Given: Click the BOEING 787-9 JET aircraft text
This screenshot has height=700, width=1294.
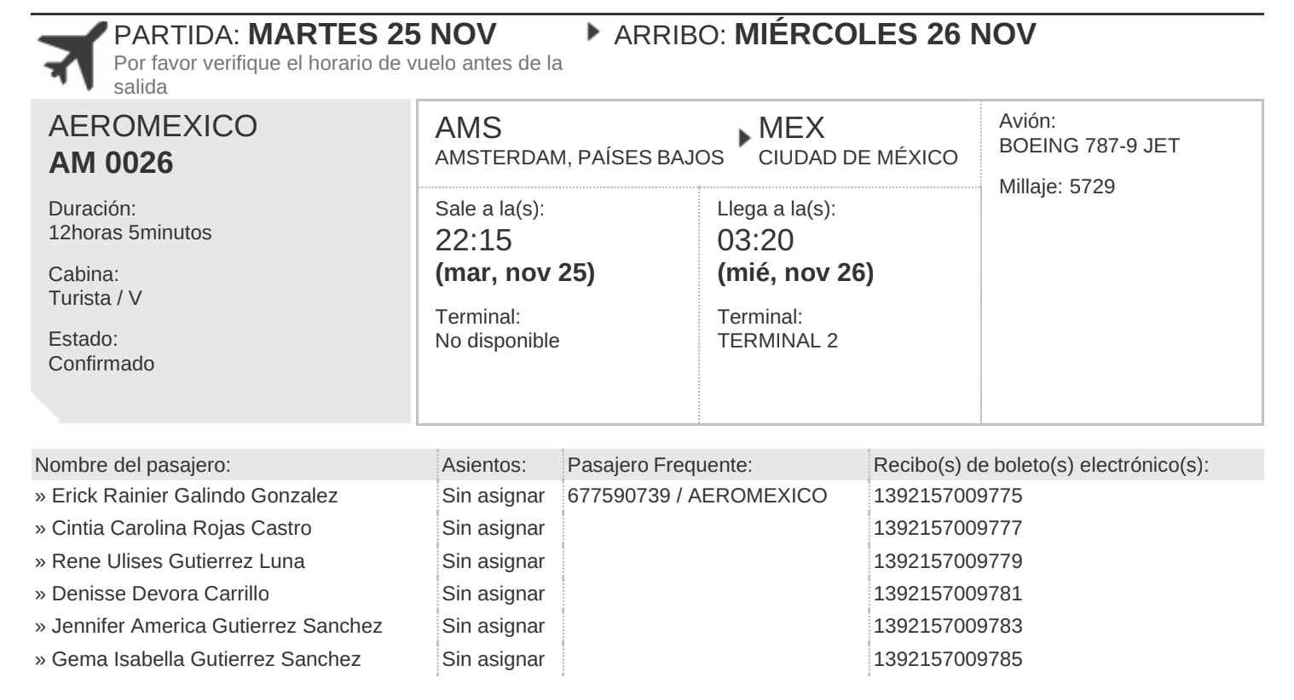Looking at the screenshot, I should pyautogui.click(x=1089, y=146).
